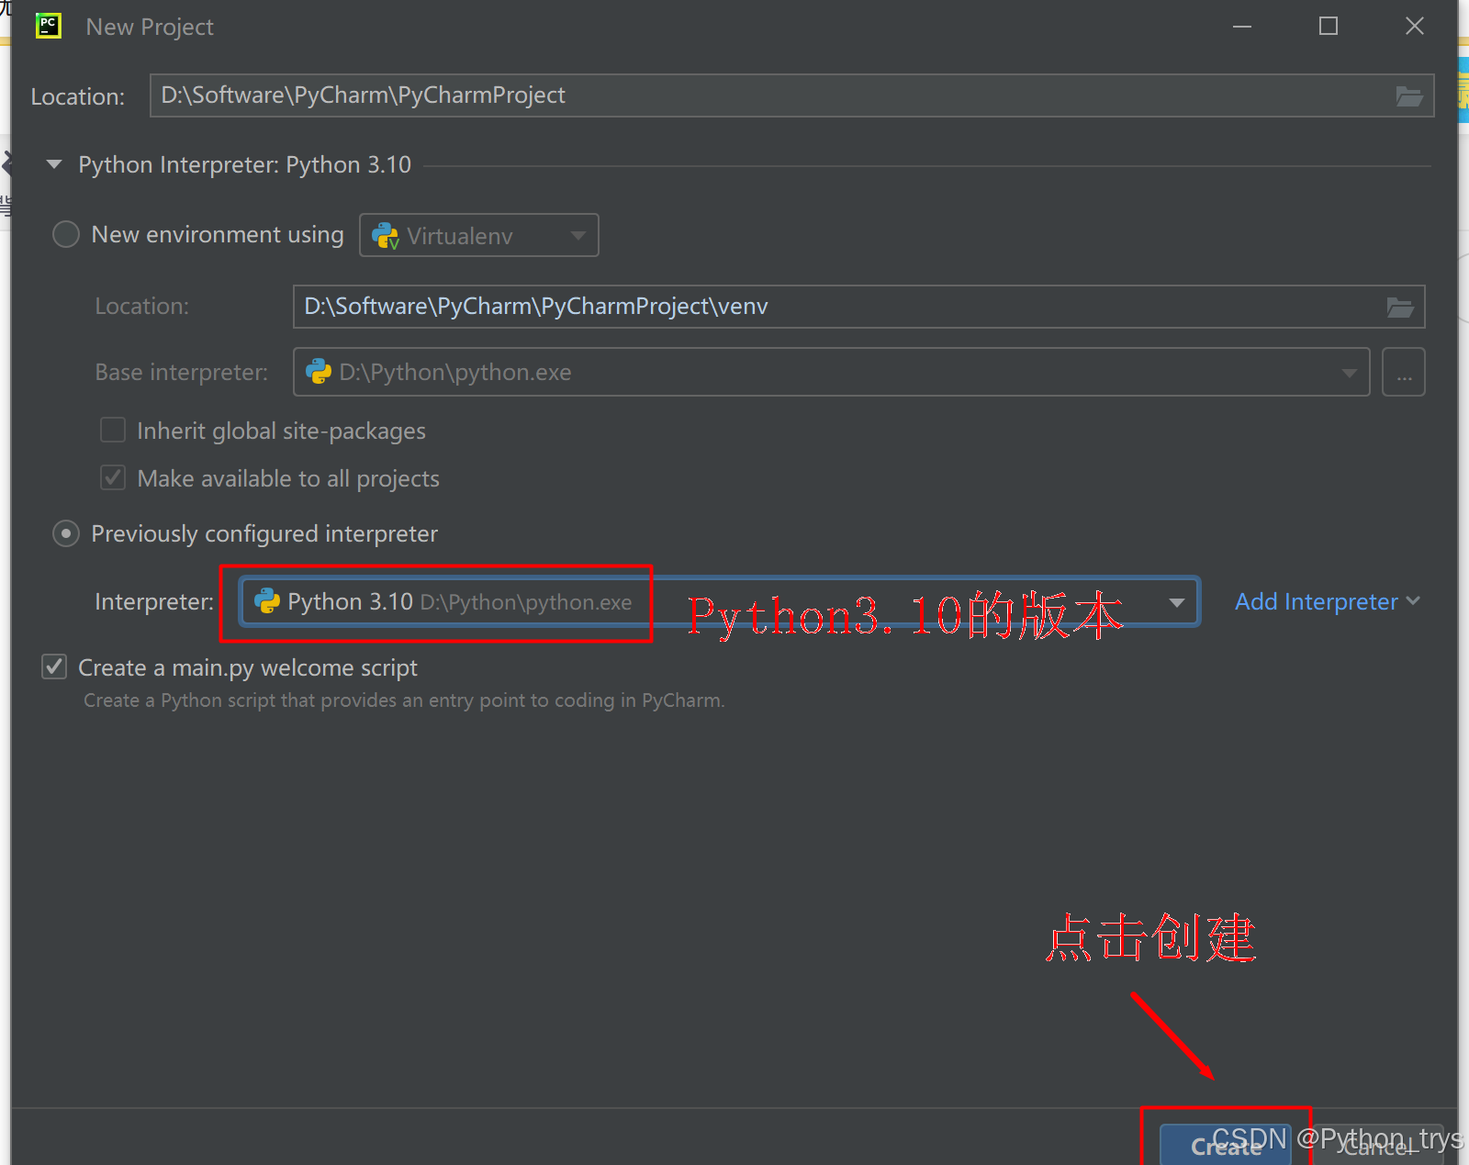Click the 'Python Interpreter: Python 3.10' heading
The image size is (1469, 1165).
[244, 164]
